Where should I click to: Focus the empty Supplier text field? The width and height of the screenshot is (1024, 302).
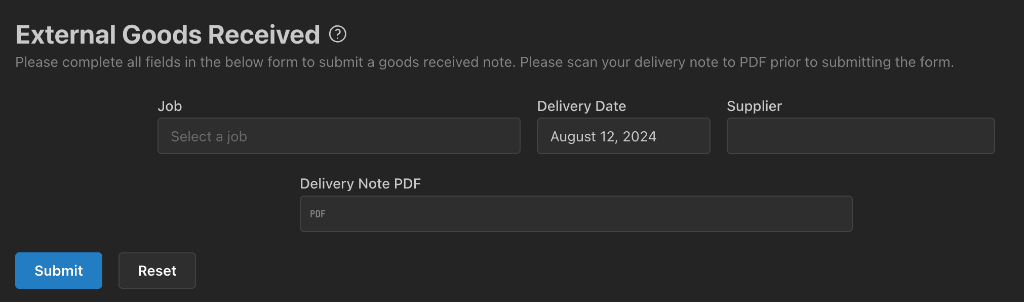click(x=860, y=136)
